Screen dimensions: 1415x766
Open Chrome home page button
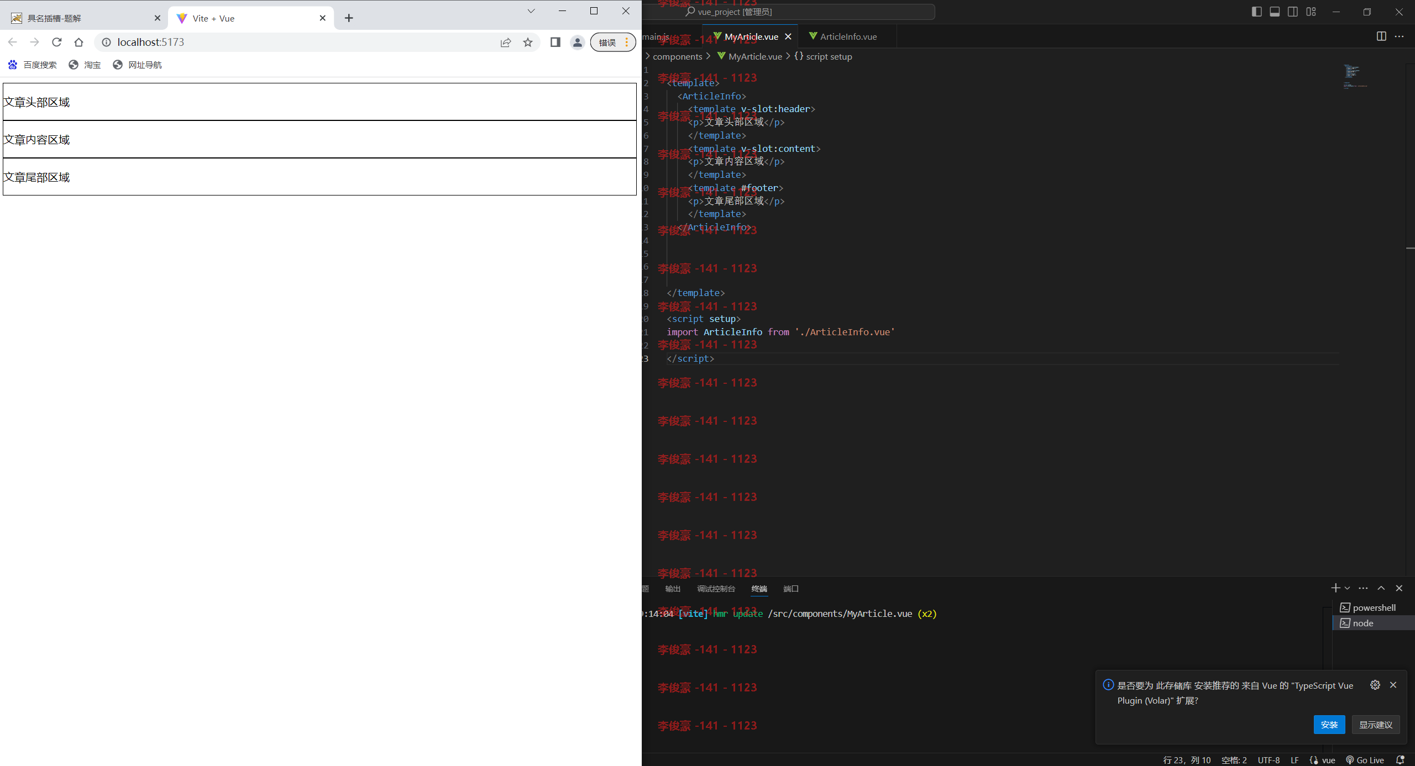pyautogui.click(x=78, y=42)
